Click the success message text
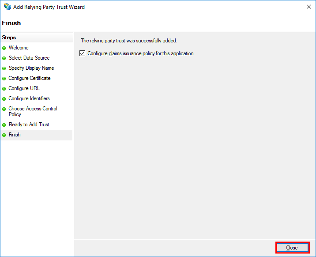This screenshot has width=316, height=257. pyautogui.click(x=129, y=41)
